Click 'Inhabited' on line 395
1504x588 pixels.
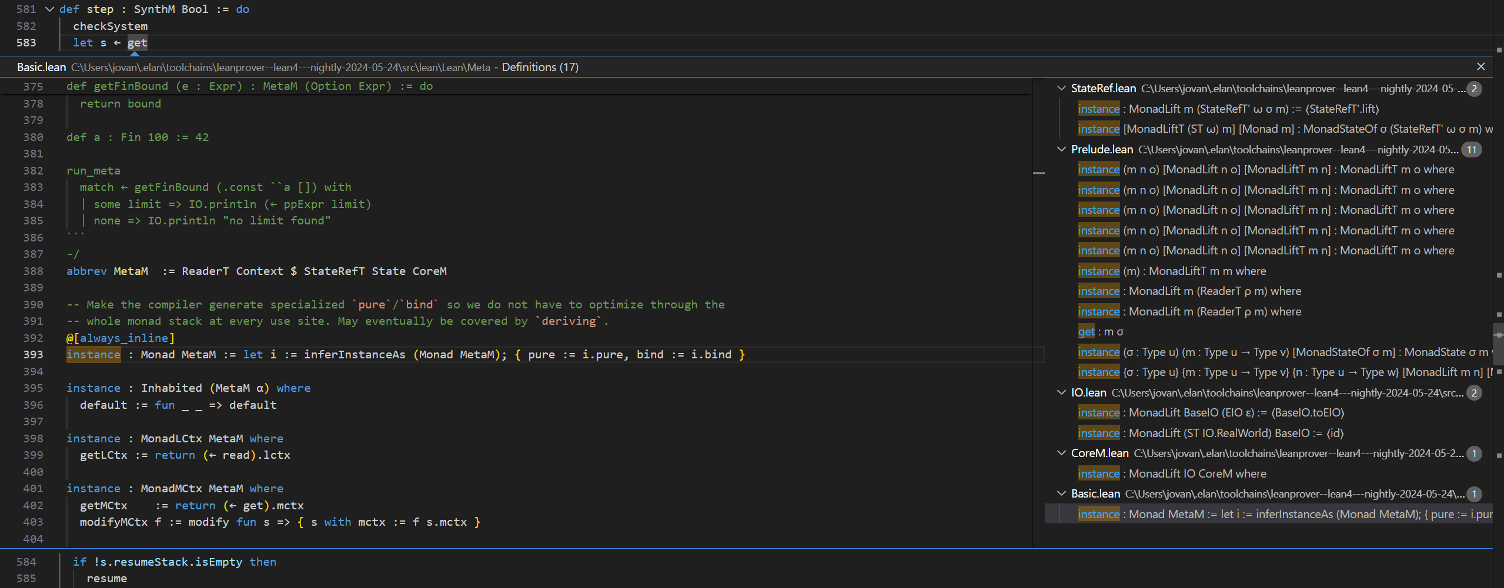click(171, 388)
